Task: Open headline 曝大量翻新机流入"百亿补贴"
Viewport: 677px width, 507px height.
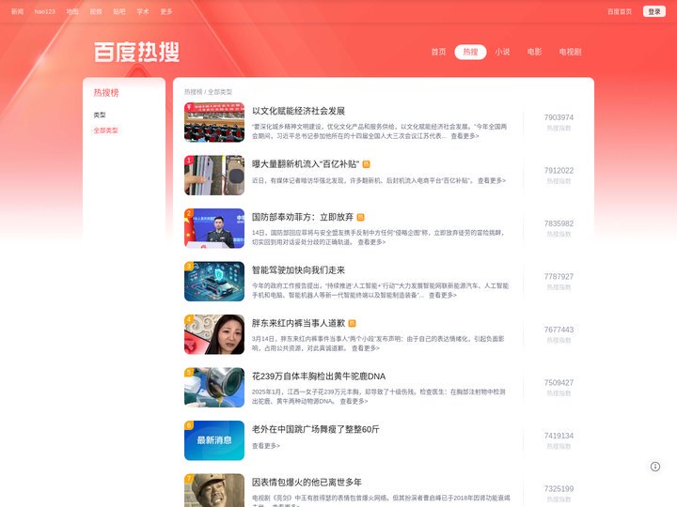Action: [x=306, y=164]
